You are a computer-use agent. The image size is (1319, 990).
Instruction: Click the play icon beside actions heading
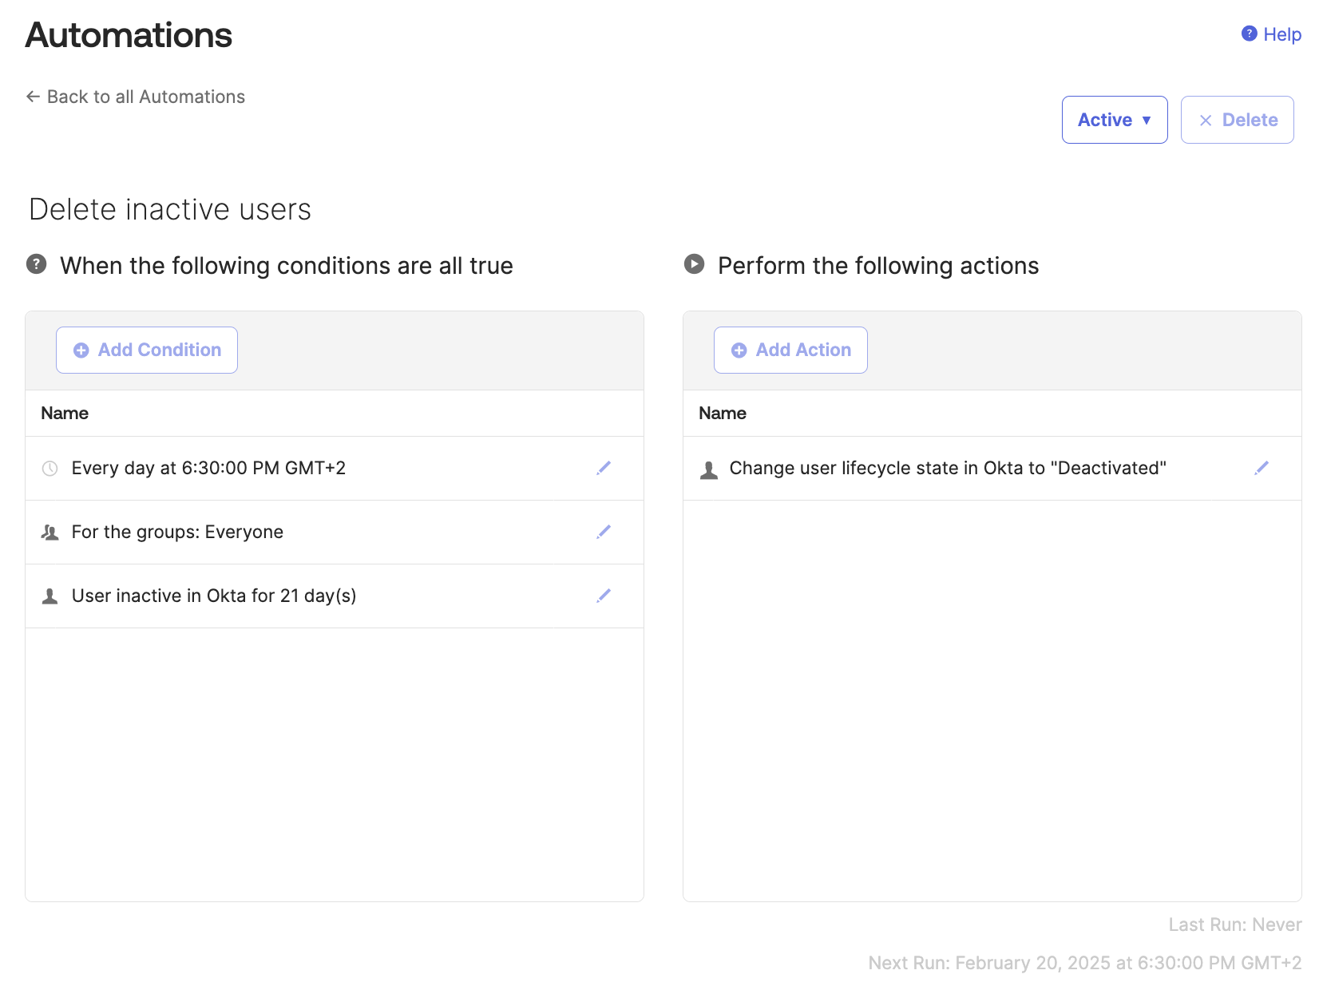695,264
